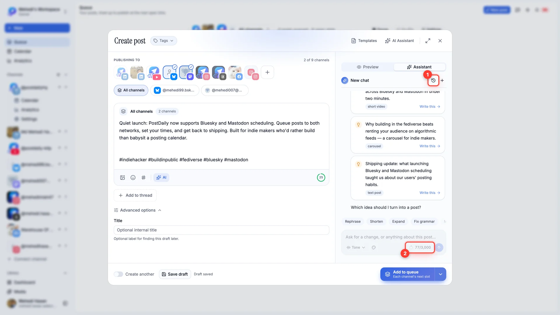Image resolution: width=560 pixels, height=315 pixels.
Task: Send the assistant message arrow button
Action: click(x=439, y=247)
